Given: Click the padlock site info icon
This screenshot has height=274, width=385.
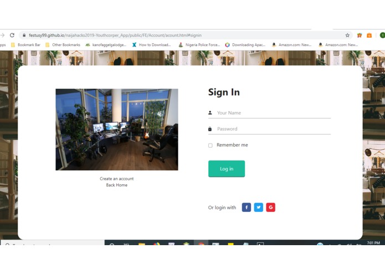Looking at the screenshot, I should click(24, 35).
